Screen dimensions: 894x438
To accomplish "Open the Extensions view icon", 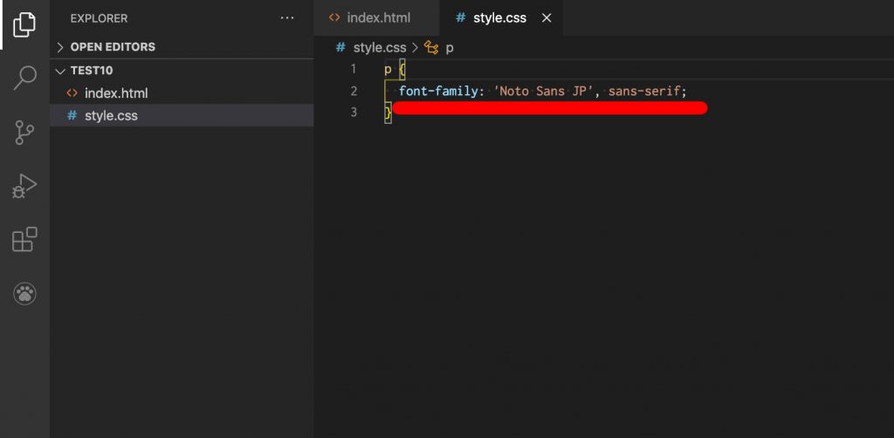I will [x=24, y=239].
